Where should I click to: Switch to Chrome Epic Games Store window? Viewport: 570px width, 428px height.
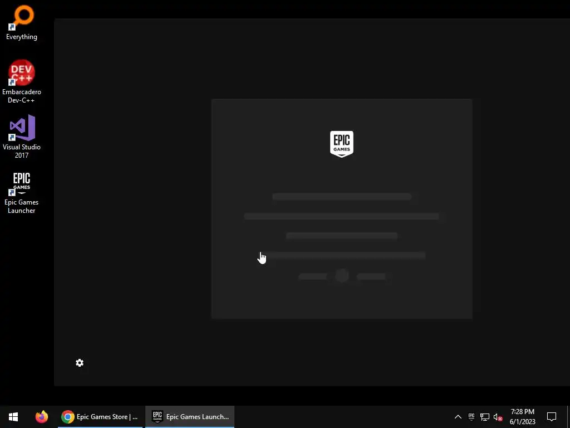click(100, 417)
